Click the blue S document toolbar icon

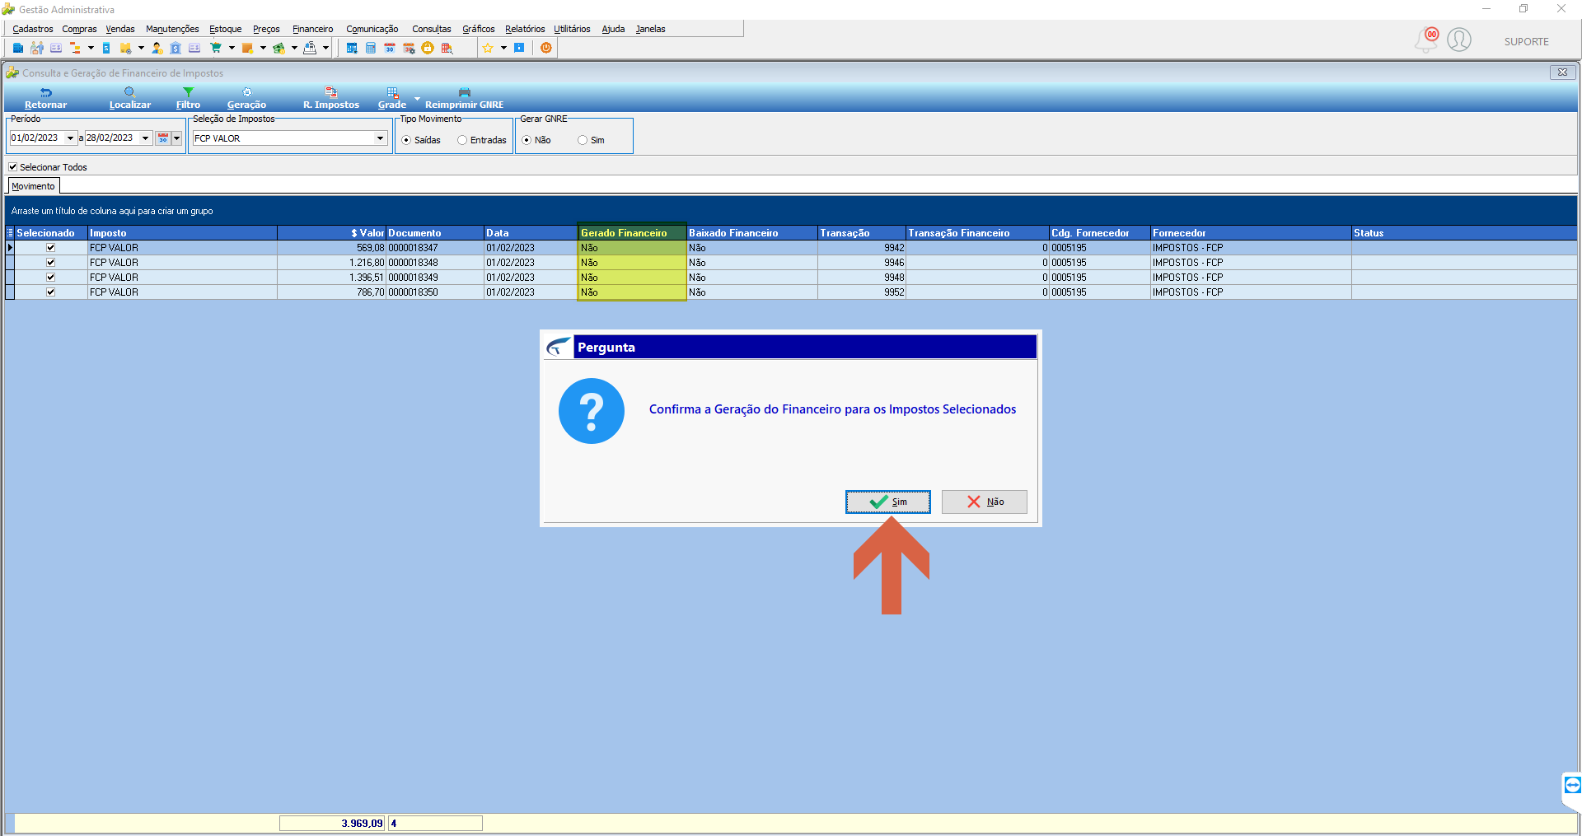106,49
